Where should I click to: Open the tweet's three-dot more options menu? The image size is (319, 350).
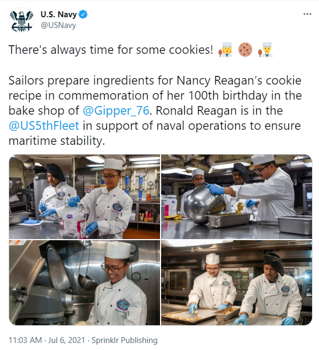[307, 14]
